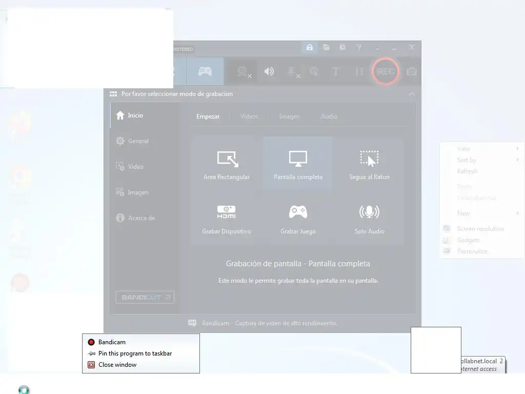Collapse the recording mode panel chevron
Screen dimensions: 525x394
coord(412,94)
